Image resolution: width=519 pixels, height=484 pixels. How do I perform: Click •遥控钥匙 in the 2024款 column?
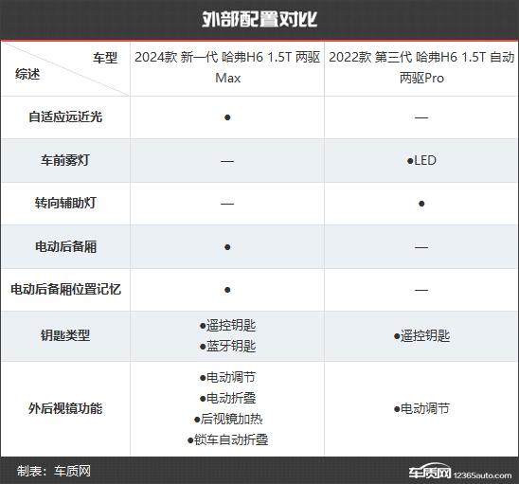click(227, 326)
